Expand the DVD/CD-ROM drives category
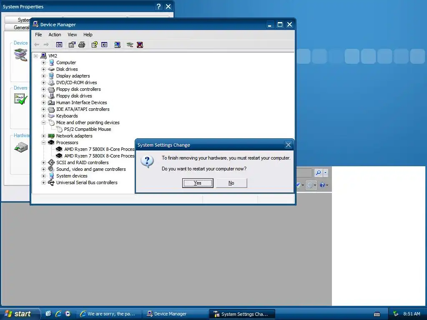 tap(43, 83)
